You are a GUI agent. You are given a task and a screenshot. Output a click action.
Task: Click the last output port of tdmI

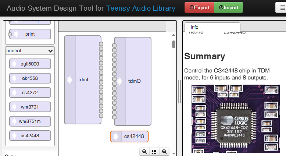(101, 116)
